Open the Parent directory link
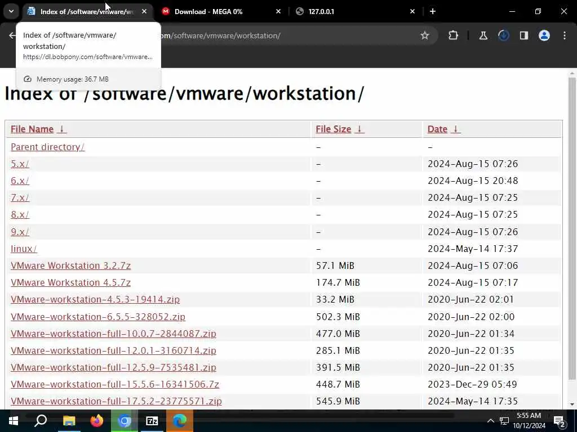Viewport: 577px width, 432px height. pyautogui.click(x=47, y=147)
